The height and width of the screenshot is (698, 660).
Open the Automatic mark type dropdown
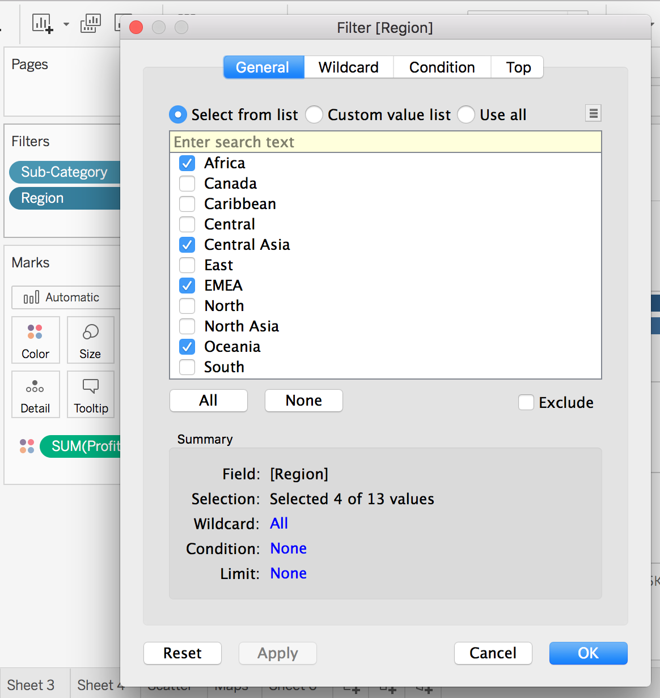coord(66,297)
